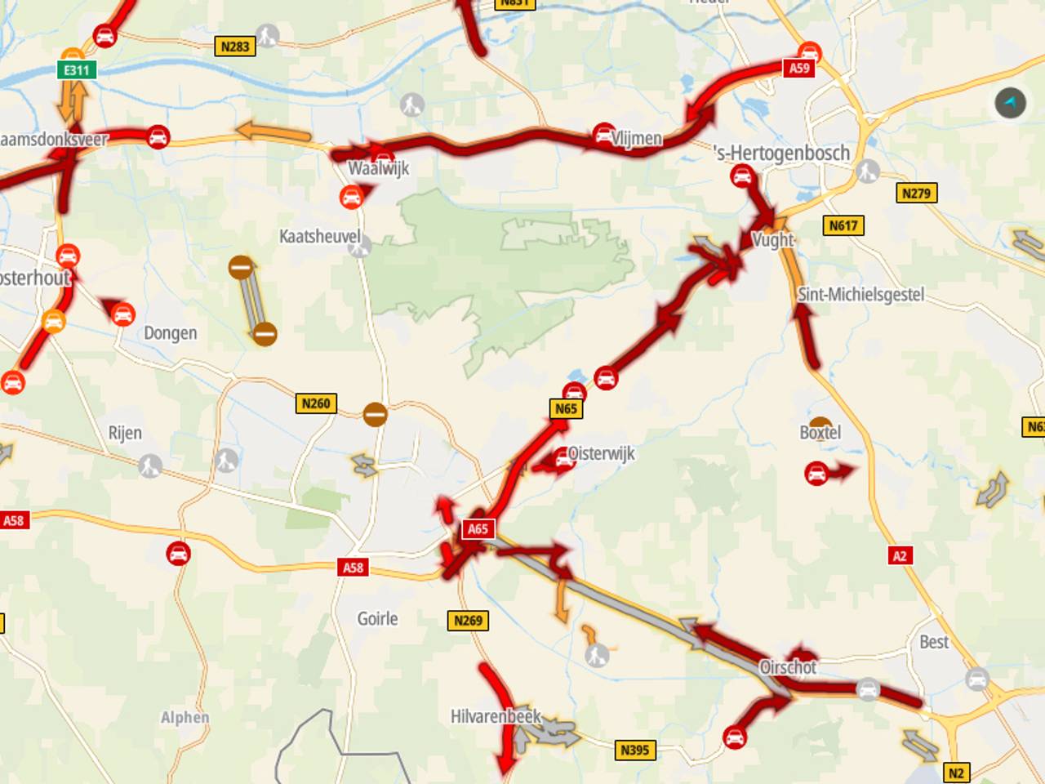
Task: Tap grey junction icon near Best
Action: click(977, 679)
